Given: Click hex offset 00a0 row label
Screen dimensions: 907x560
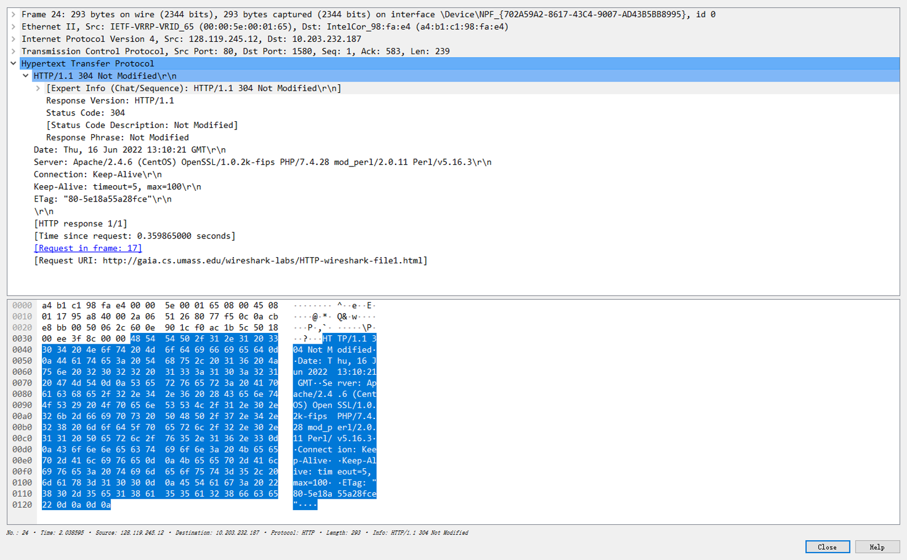Looking at the screenshot, I should click(x=22, y=416).
